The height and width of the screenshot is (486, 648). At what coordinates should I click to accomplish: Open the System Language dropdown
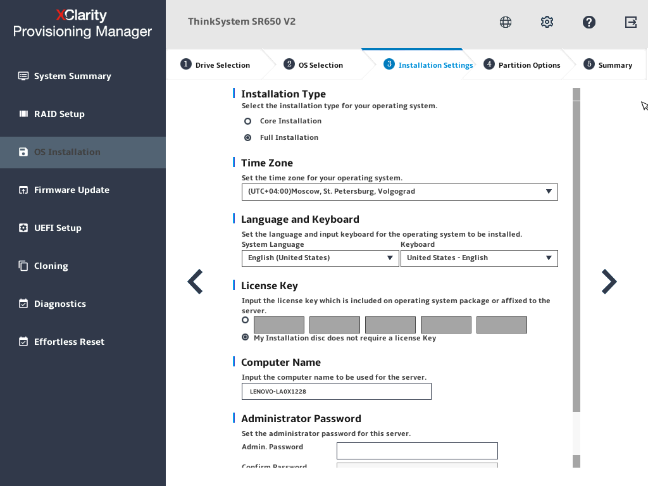(x=320, y=258)
